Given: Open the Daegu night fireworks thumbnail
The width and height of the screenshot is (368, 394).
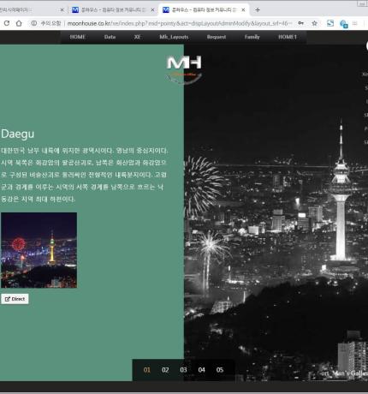Looking at the screenshot, I should click(39, 250).
